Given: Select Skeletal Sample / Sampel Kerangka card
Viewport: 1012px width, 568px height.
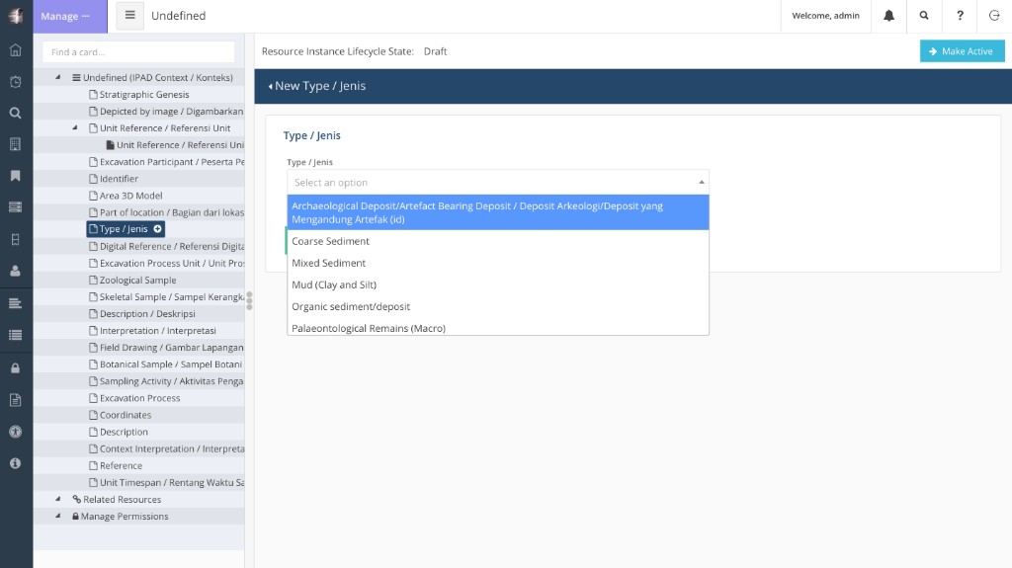Looking at the screenshot, I should click(x=166, y=297).
